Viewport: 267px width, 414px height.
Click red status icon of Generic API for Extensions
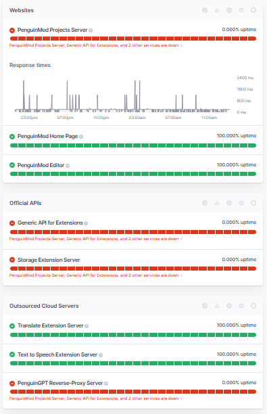12,223
